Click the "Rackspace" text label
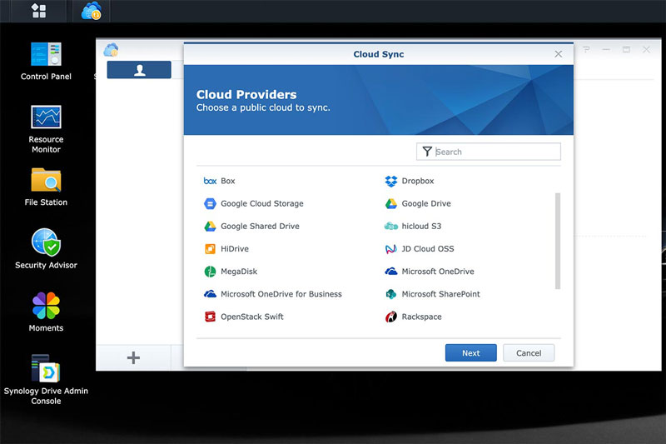The image size is (666, 444). [x=421, y=317]
